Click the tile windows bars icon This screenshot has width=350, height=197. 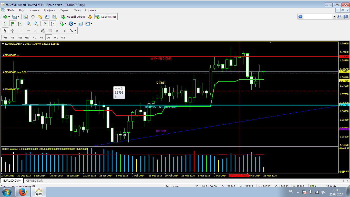click(x=80, y=24)
